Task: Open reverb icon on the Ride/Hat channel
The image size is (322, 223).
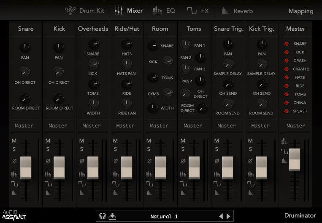Action: coord(116,193)
